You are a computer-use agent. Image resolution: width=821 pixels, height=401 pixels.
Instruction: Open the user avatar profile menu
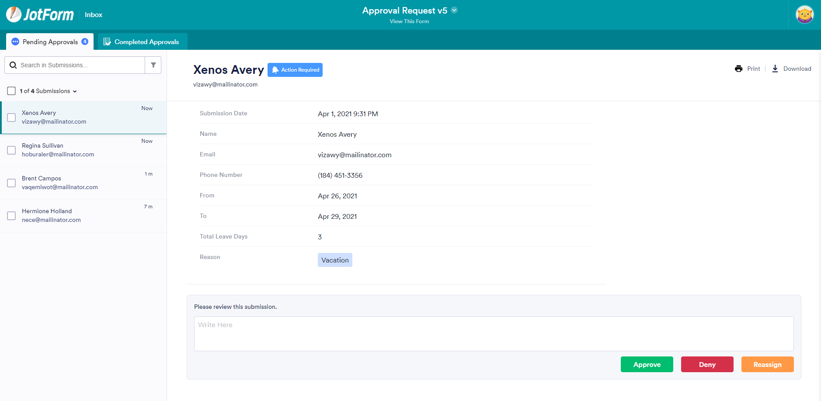coord(804,15)
